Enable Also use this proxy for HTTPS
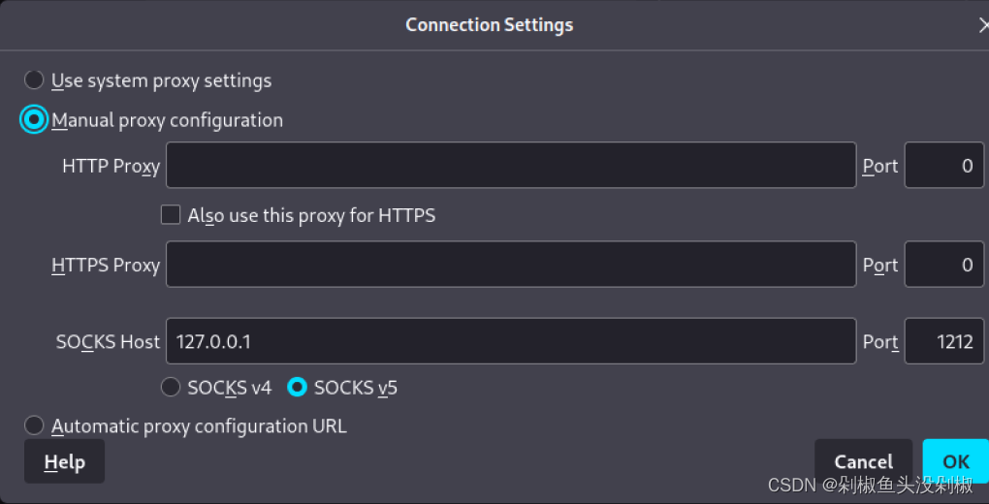The width and height of the screenshot is (989, 504). (171, 215)
